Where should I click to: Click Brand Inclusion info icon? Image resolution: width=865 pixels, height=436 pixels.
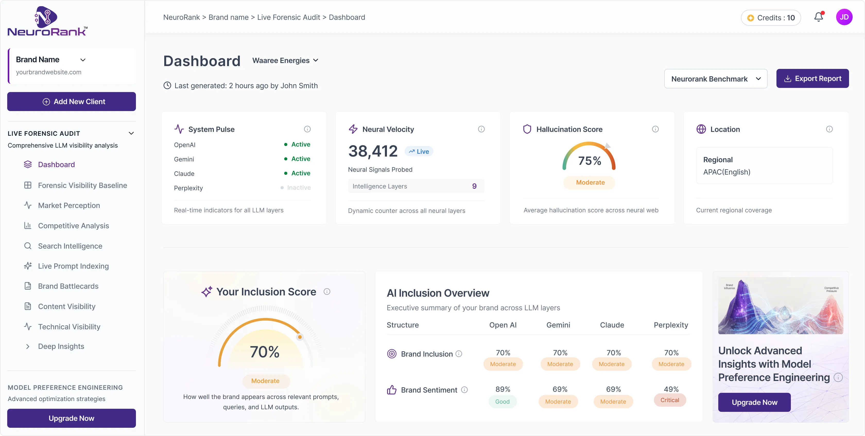pos(459,354)
